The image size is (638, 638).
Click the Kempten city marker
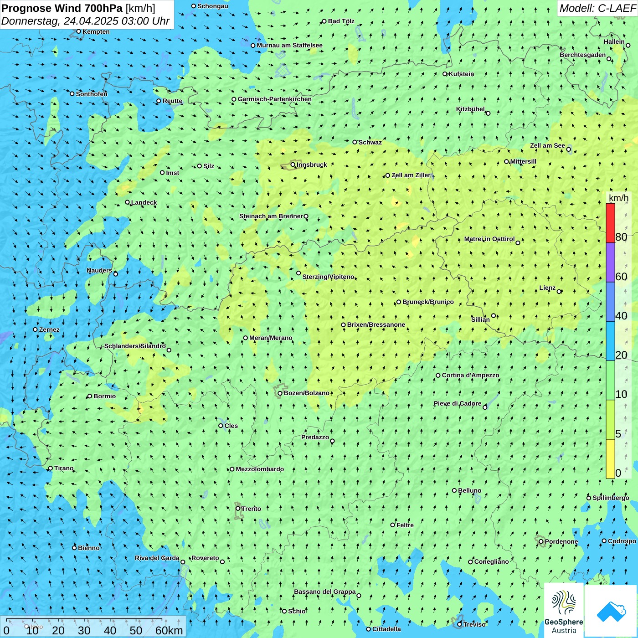[78, 31]
